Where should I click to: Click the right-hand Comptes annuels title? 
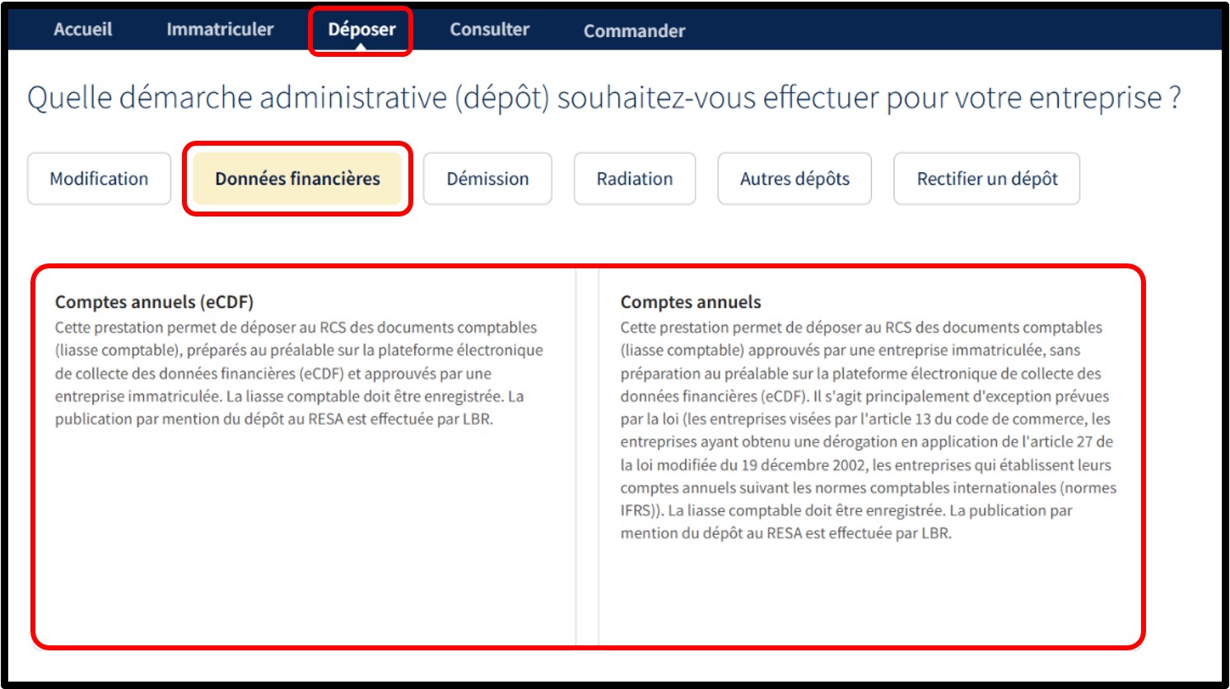(690, 302)
